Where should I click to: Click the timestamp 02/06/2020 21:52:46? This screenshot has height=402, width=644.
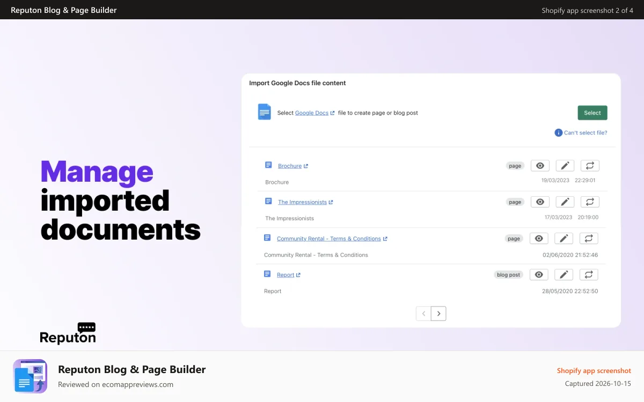570,255
